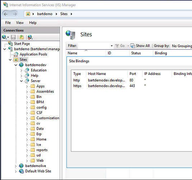Select the https port 443 binding row
The image size is (192, 180).
[x=132, y=86]
